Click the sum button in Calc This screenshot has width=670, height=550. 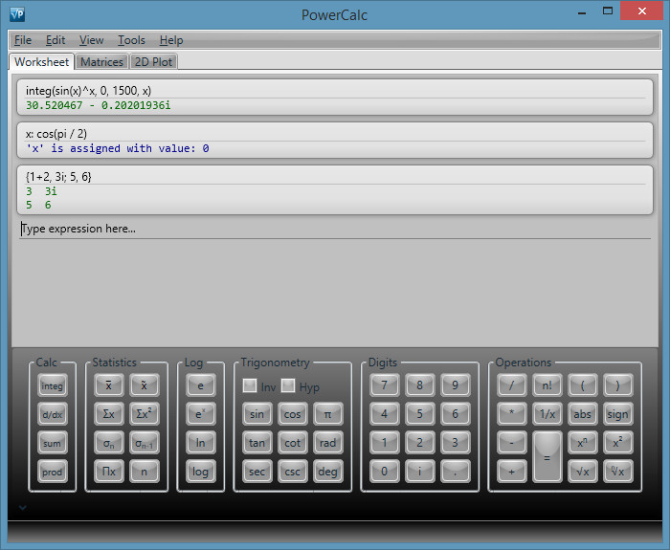click(x=52, y=443)
